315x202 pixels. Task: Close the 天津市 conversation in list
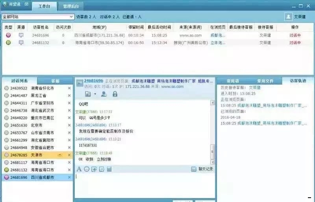(x=69, y=155)
